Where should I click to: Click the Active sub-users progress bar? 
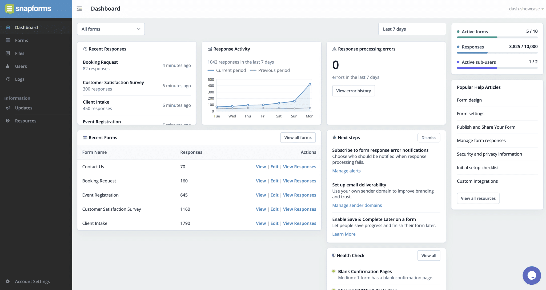(x=497, y=68)
